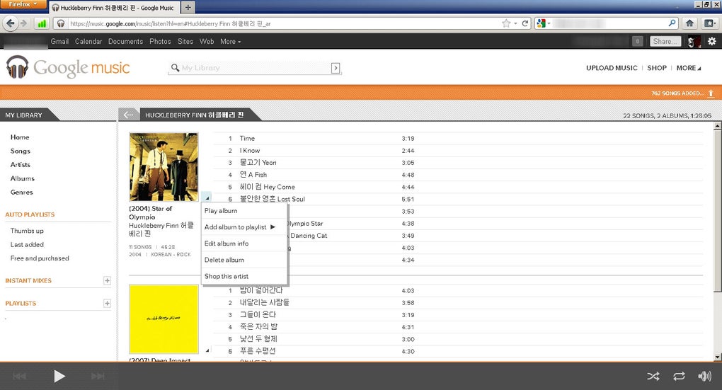Screen dimensions: 722x390
Task: Click the profile avatar picture
Action: [x=694, y=42]
